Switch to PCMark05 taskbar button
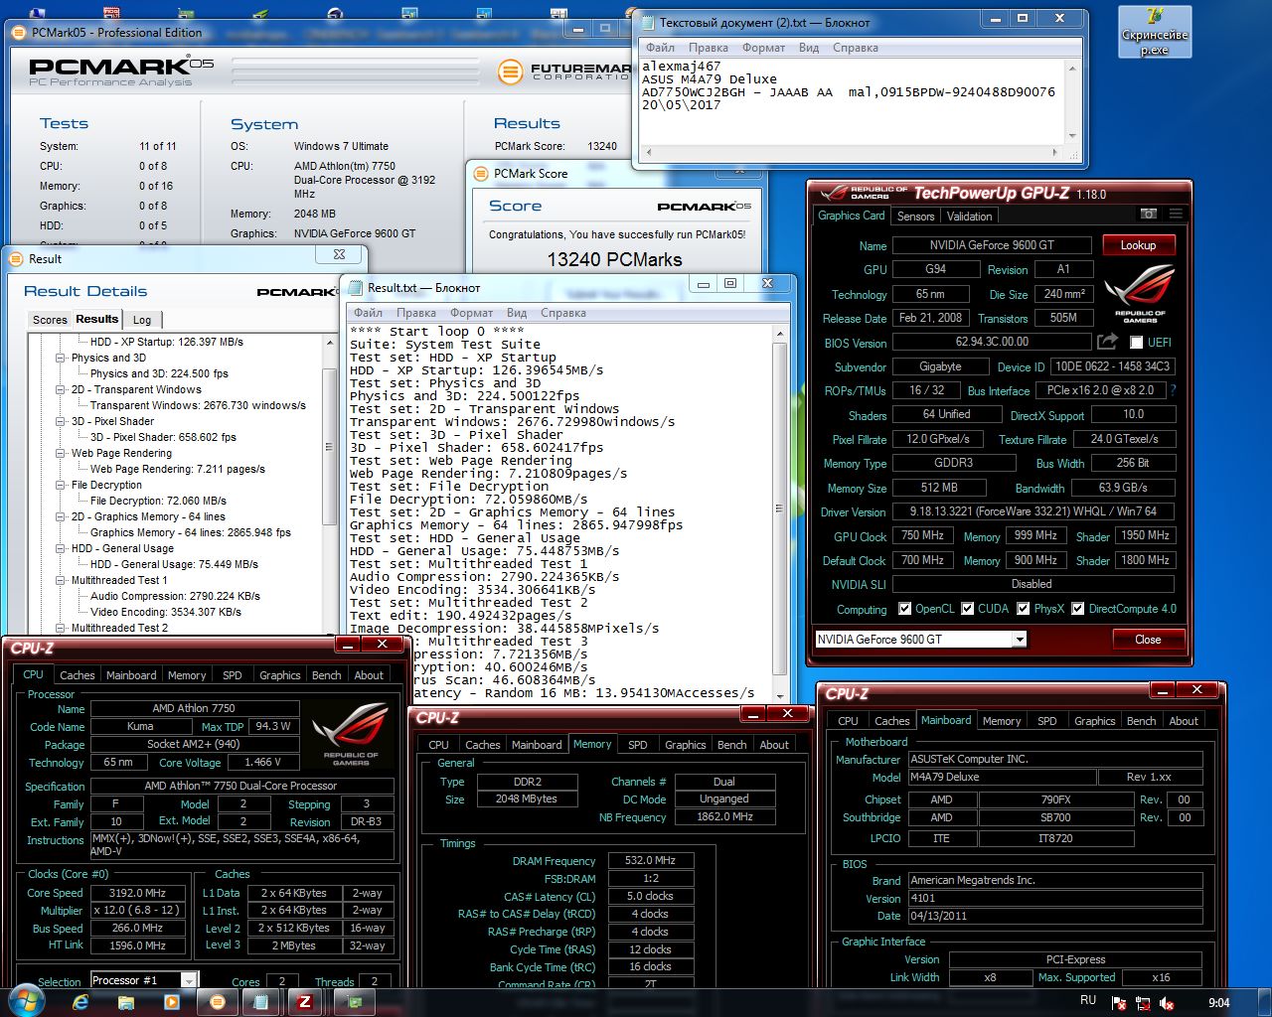 pos(216,1002)
